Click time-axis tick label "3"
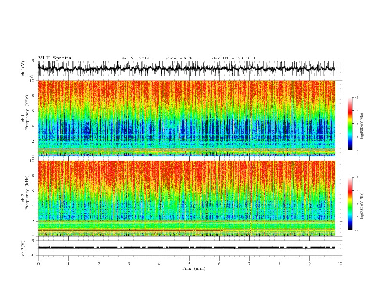The height and width of the screenshot is (296, 383). pos(129,264)
